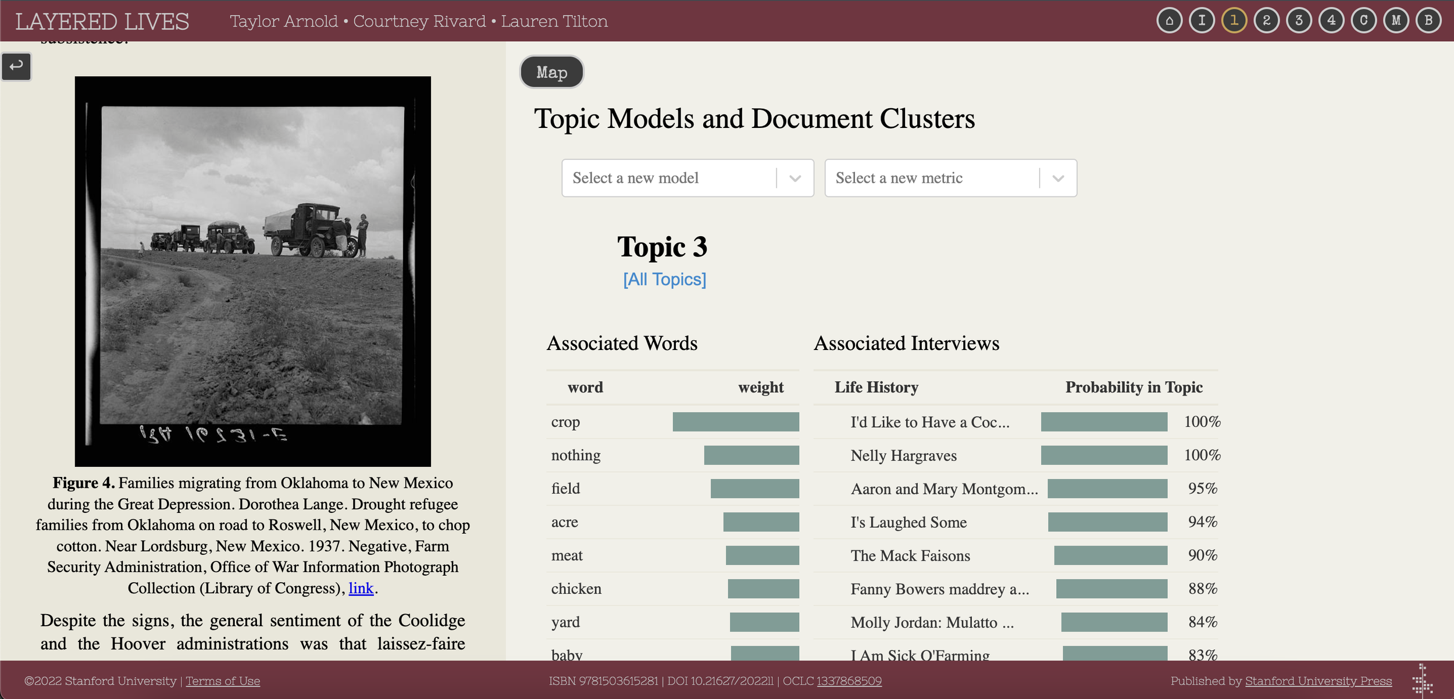Jump to chapter 1 circle icon

1234,21
